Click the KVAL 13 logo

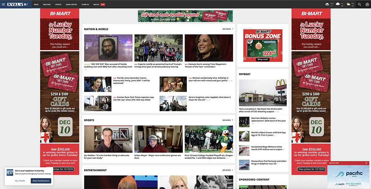pyautogui.click(x=18, y=4)
